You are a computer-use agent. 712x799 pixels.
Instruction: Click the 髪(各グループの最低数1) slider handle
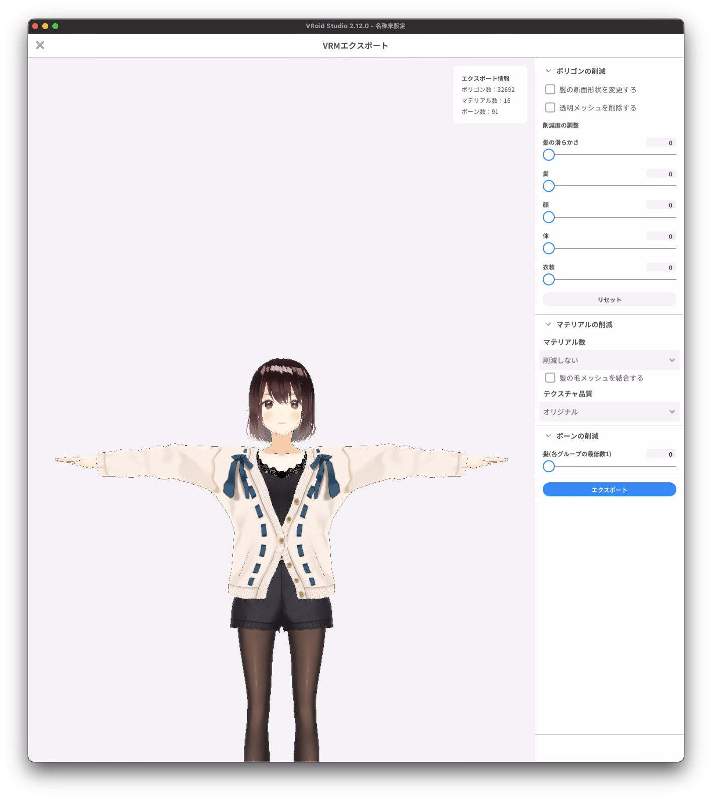(x=549, y=467)
